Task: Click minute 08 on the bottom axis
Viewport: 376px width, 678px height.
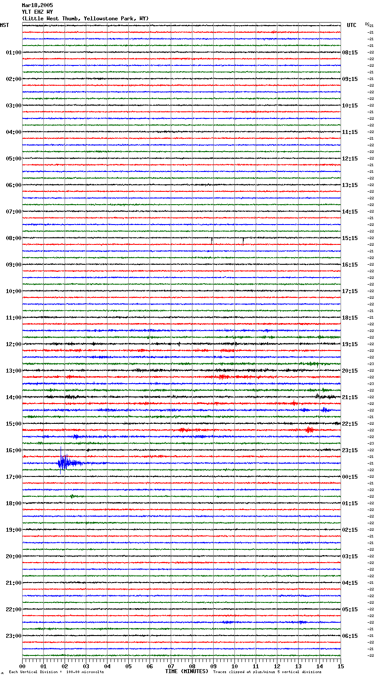Action: pos(192,666)
